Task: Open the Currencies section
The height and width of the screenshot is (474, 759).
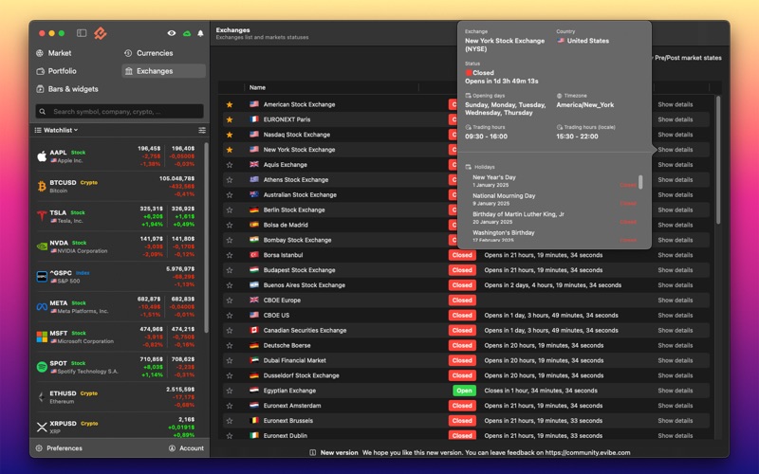Action: (149, 53)
